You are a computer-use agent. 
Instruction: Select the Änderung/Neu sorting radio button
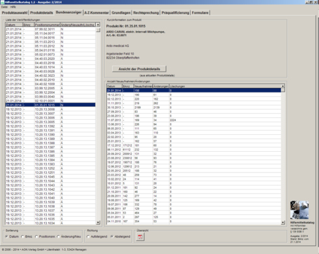click(59, 236)
